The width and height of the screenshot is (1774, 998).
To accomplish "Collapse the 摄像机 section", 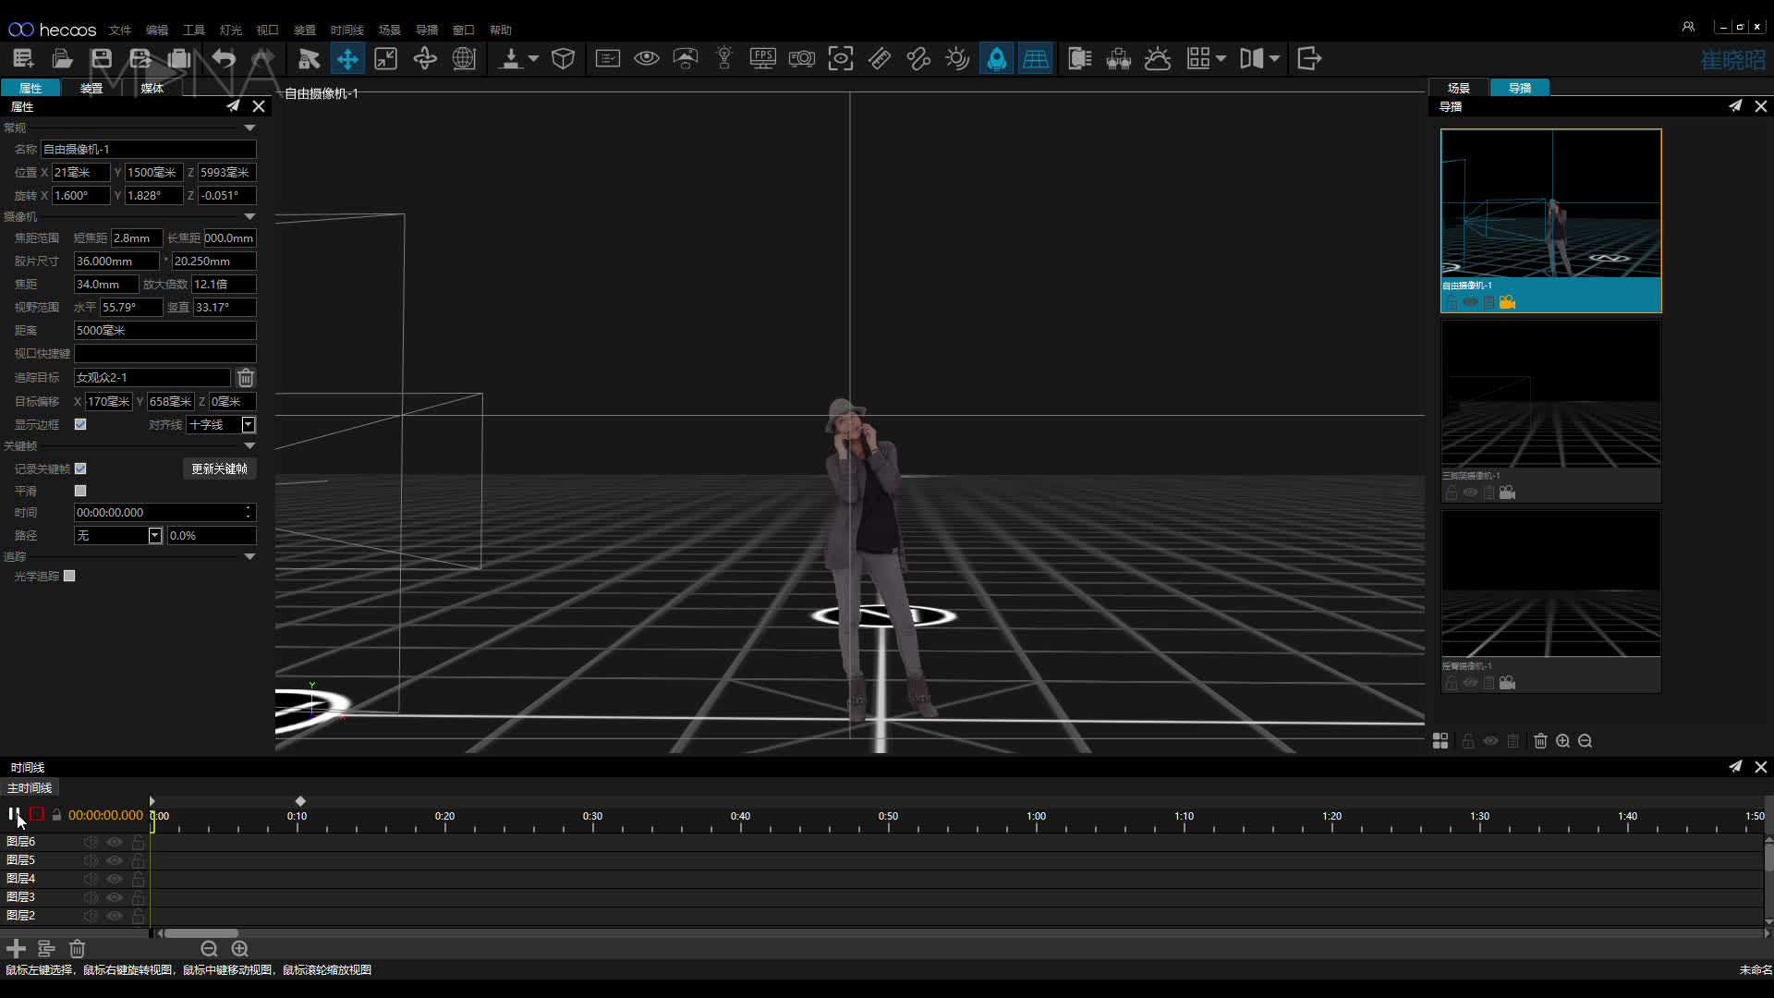I will [x=249, y=216].
